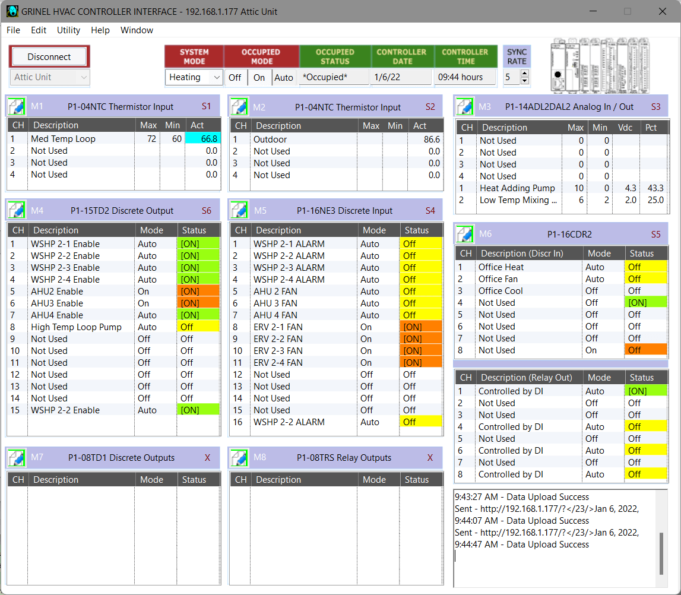The image size is (681, 595).
Task: Open the Utility menu
Action: 68,30
